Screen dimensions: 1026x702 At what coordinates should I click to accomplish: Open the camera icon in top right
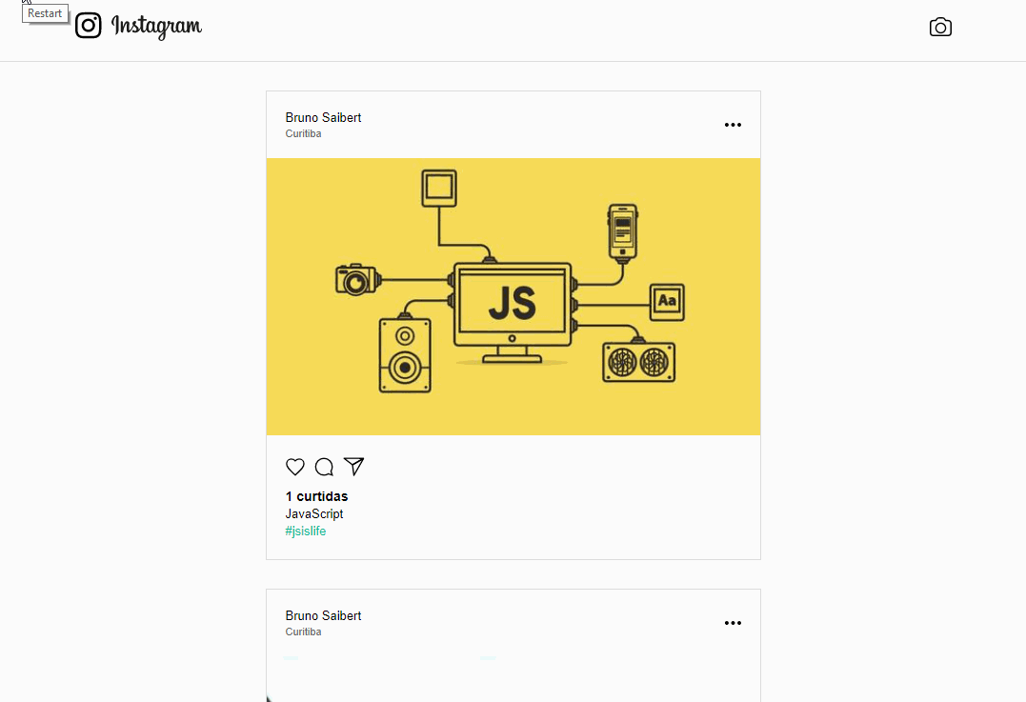pyautogui.click(x=940, y=28)
